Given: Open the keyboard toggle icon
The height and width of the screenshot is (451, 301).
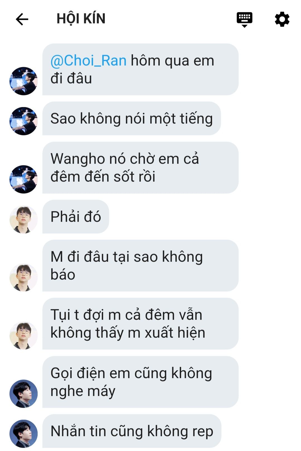Looking at the screenshot, I should point(244,20).
